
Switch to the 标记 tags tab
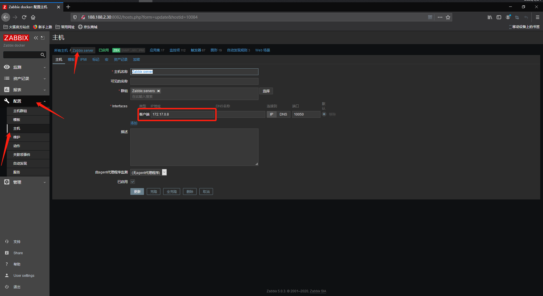[x=96, y=60]
